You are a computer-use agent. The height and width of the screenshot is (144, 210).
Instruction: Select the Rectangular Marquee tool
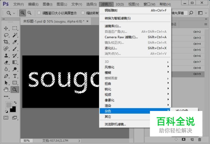coord(15,28)
